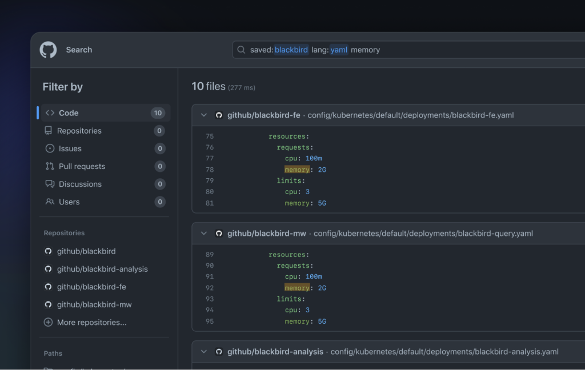585x370 pixels.
Task: Collapse the blackbird-fe.yaml result
Action: pyautogui.click(x=203, y=115)
